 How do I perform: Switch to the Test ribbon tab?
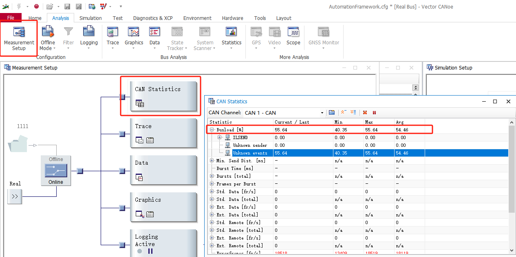pos(118,18)
